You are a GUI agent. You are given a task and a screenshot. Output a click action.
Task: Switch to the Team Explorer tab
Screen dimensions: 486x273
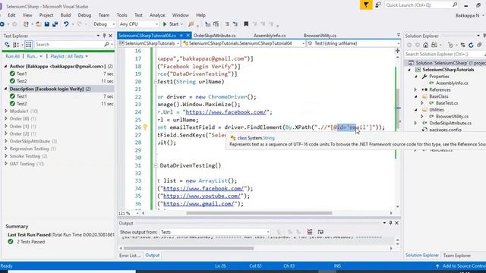coord(457,256)
